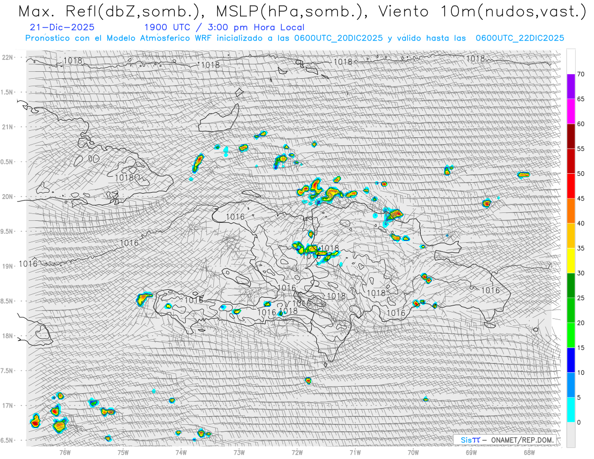Click the '15' colorbar scale value
This screenshot has height=459, width=594.
pos(581,348)
